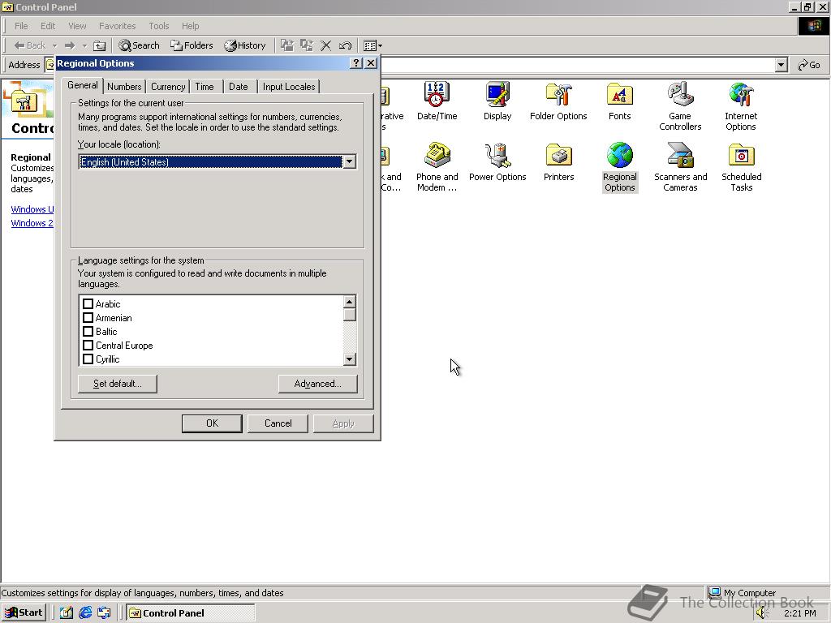Click language list scroll-down arrow

(x=349, y=359)
